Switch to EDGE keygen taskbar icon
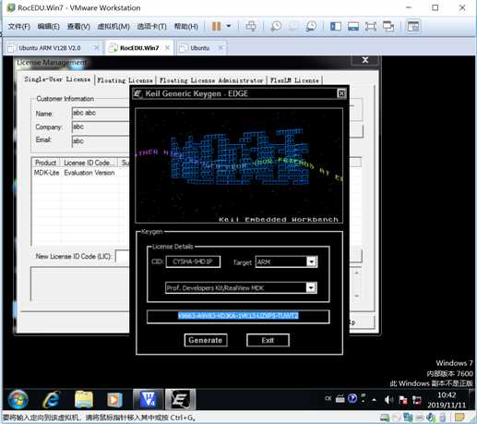Image resolution: width=477 pixels, height=424 pixels. pos(180,400)
